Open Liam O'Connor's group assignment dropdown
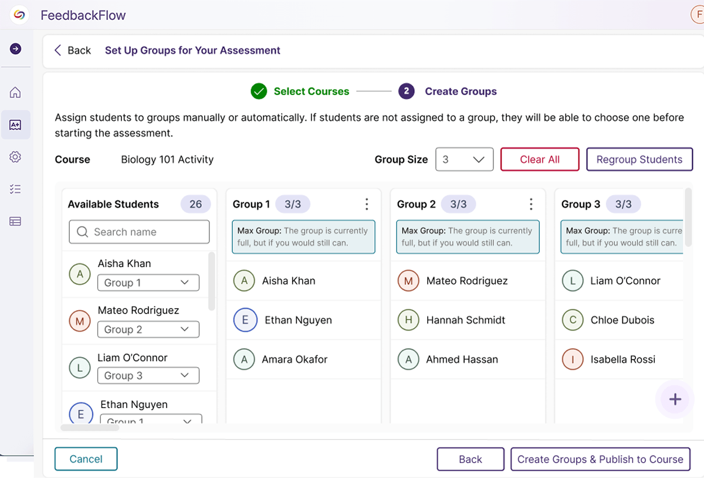The width and height of the screenshot is (704, 478). click(148, 375)
